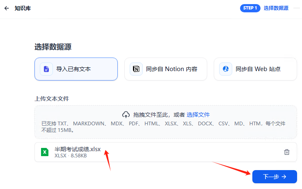This screenshot has height=189, width=302.
Task: Select the 导入已有文本 data source option
Action: [76, 69]
